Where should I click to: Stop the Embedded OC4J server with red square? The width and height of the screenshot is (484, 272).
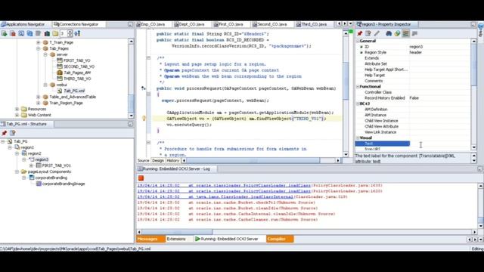141,178
